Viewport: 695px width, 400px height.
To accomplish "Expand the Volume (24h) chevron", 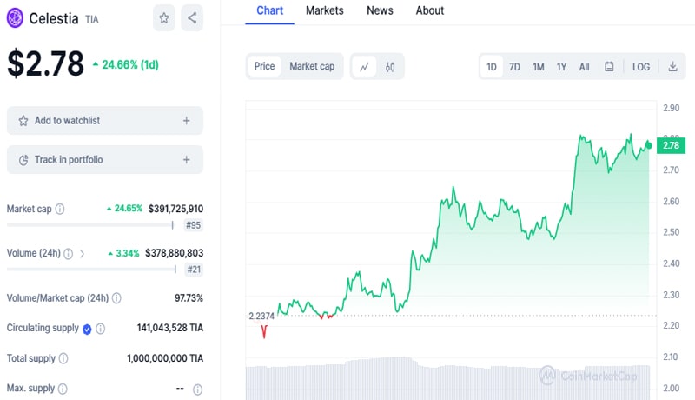I will pos(82,254).
